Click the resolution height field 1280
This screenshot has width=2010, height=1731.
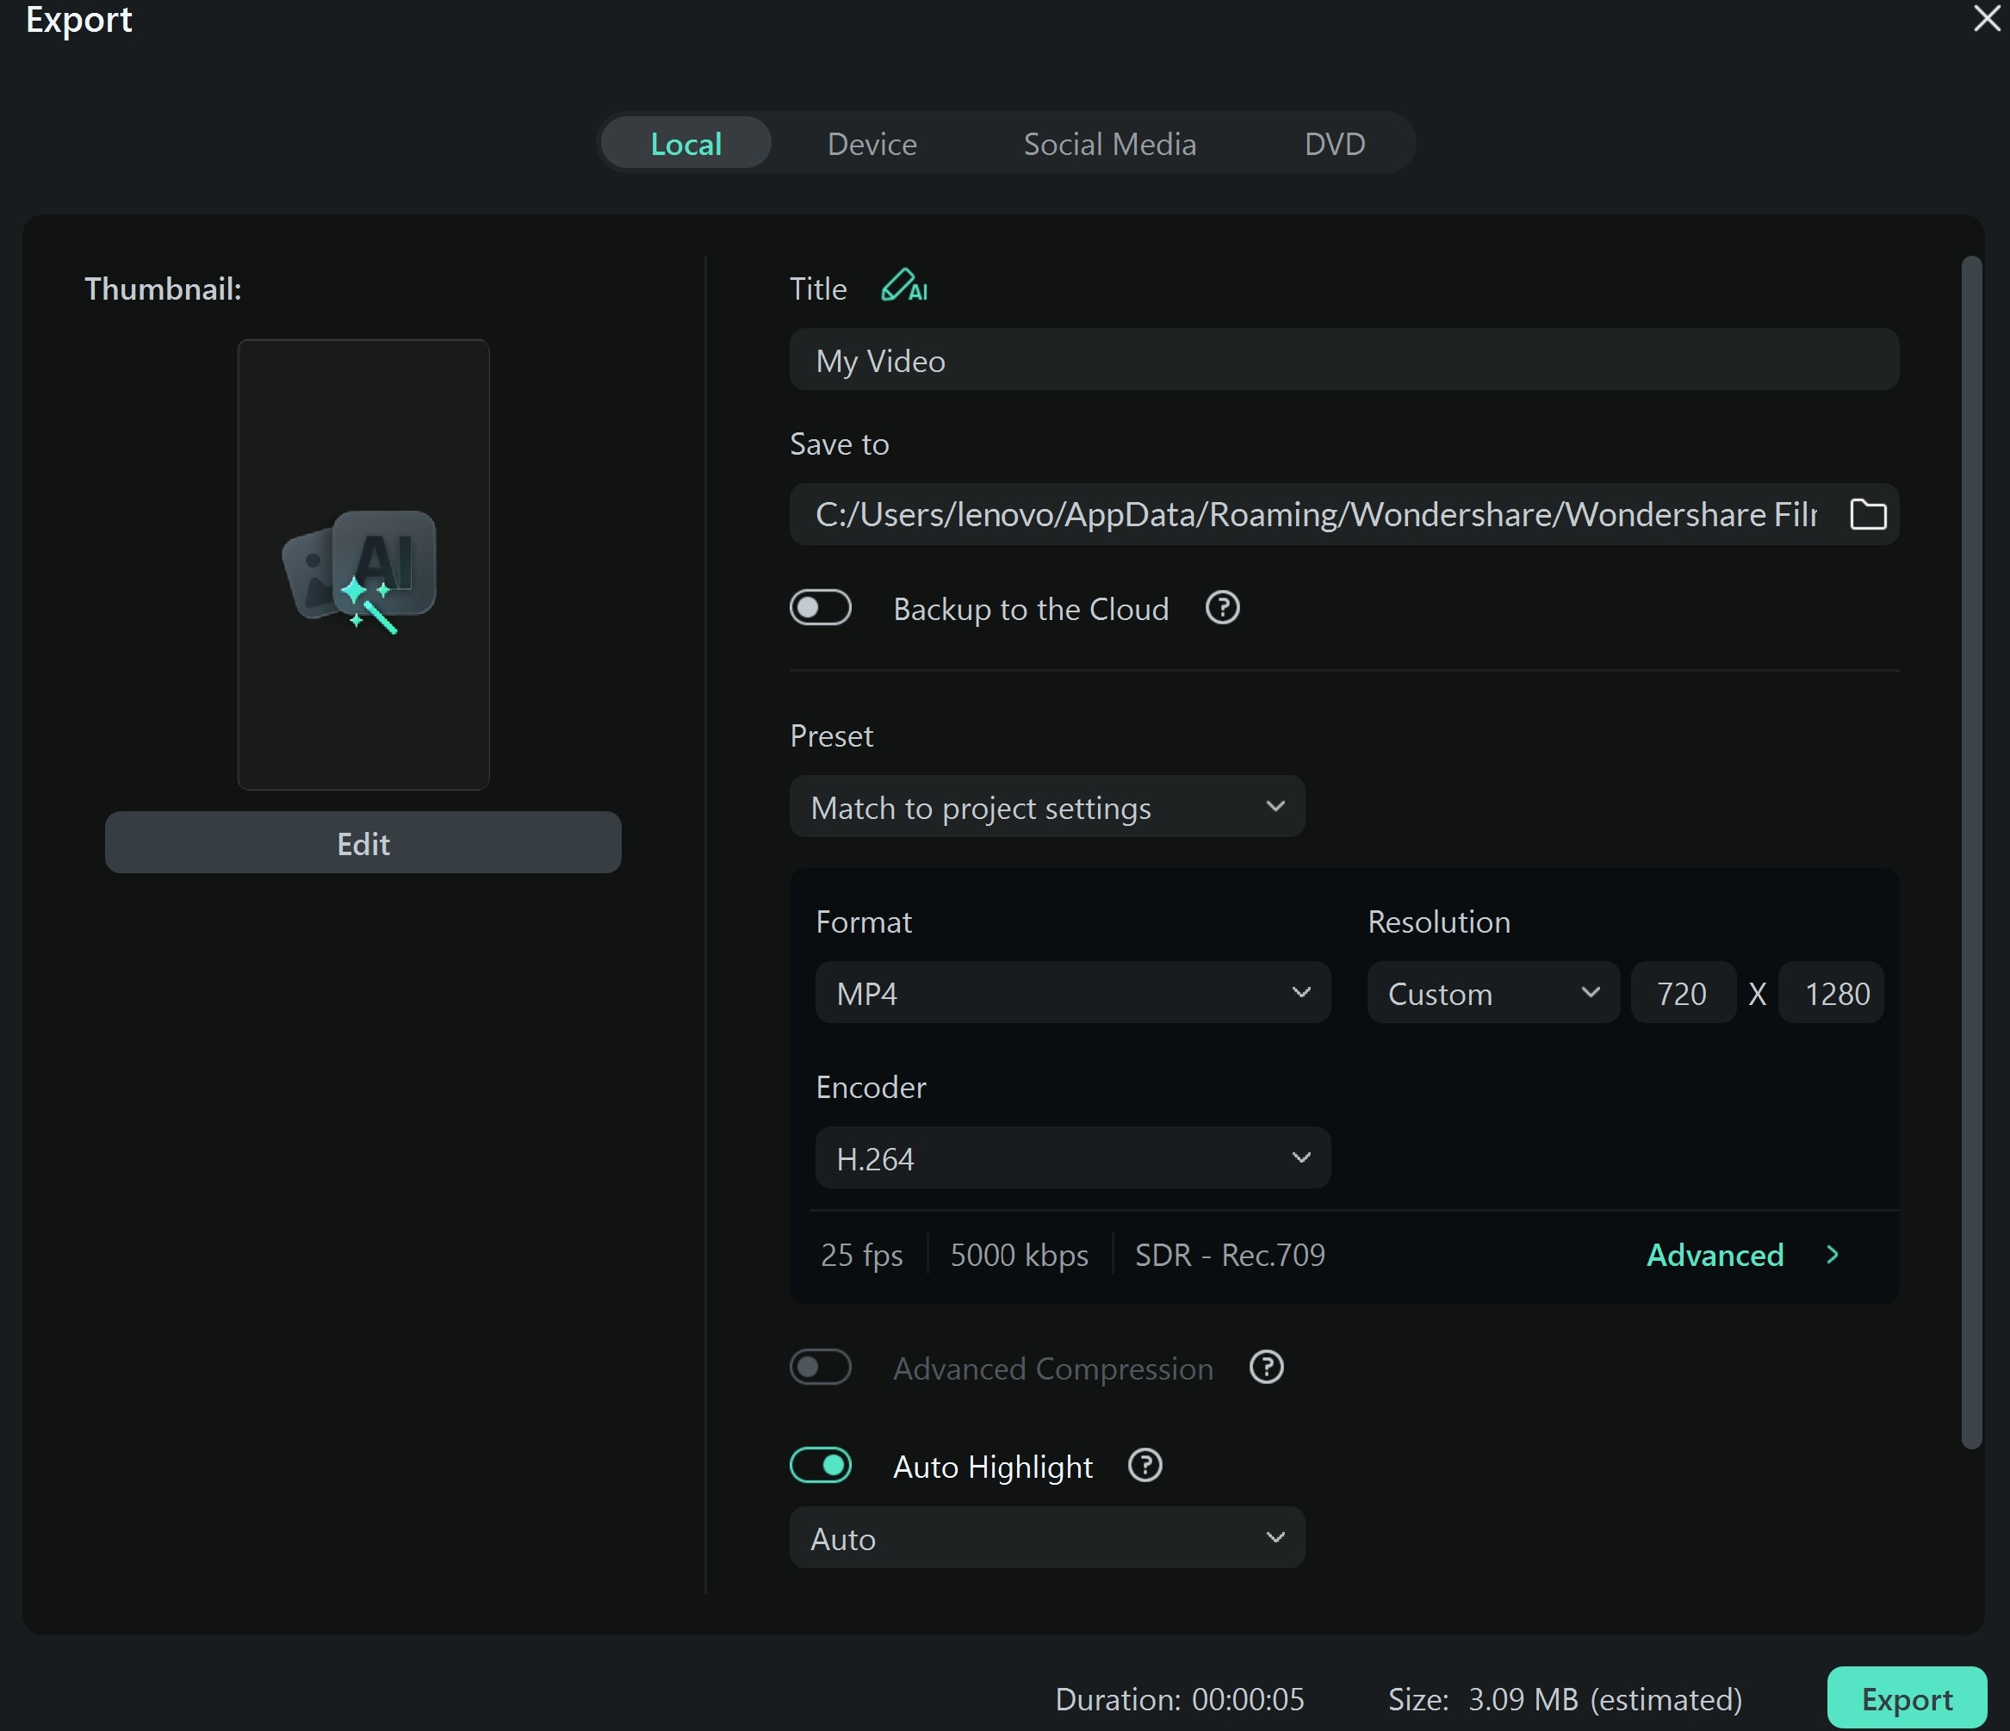tap(1831, 993)
